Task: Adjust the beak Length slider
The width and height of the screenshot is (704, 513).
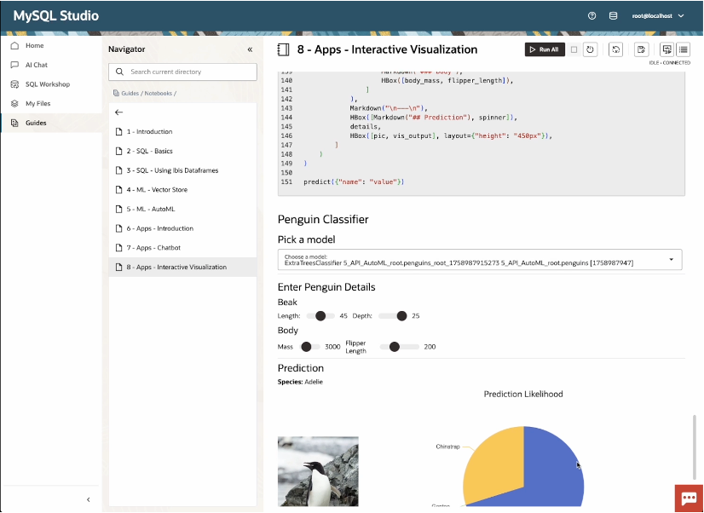Action: click(x=320, y=316)
